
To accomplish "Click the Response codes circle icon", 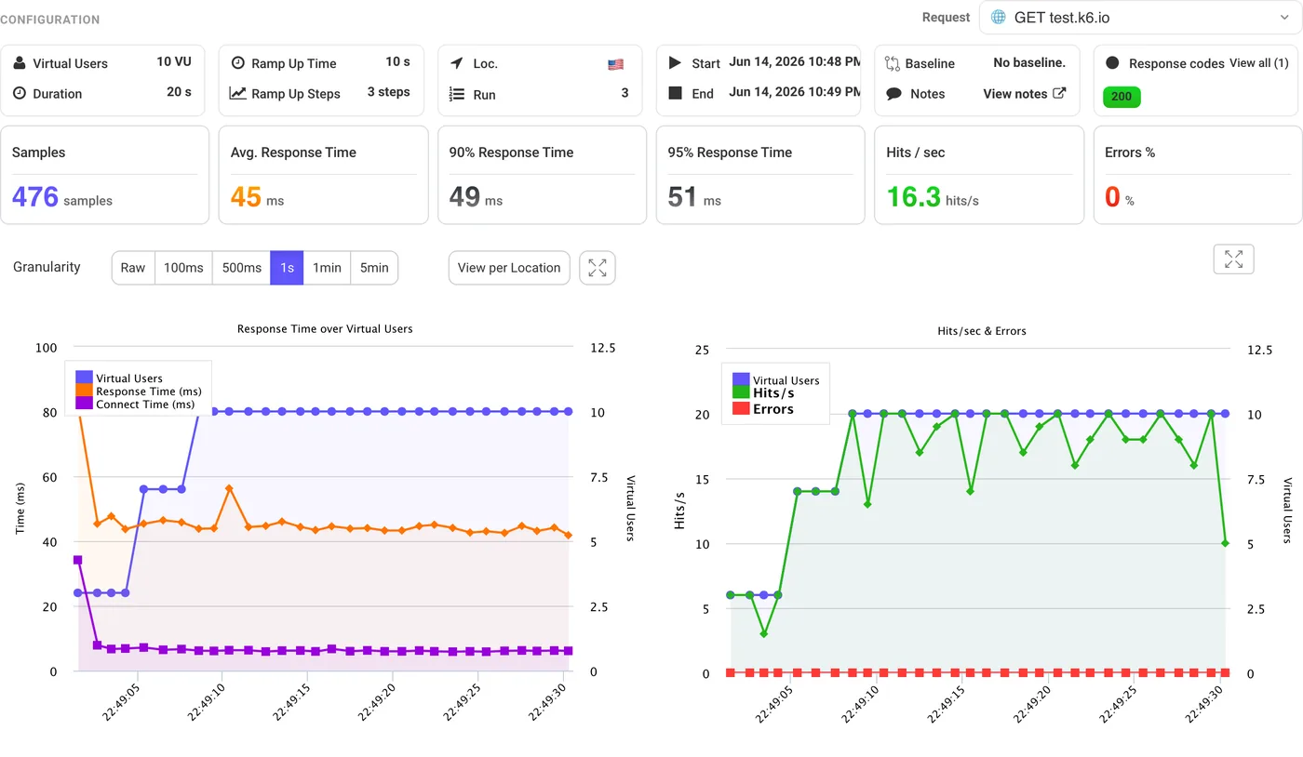I will tap(1111, 63).
